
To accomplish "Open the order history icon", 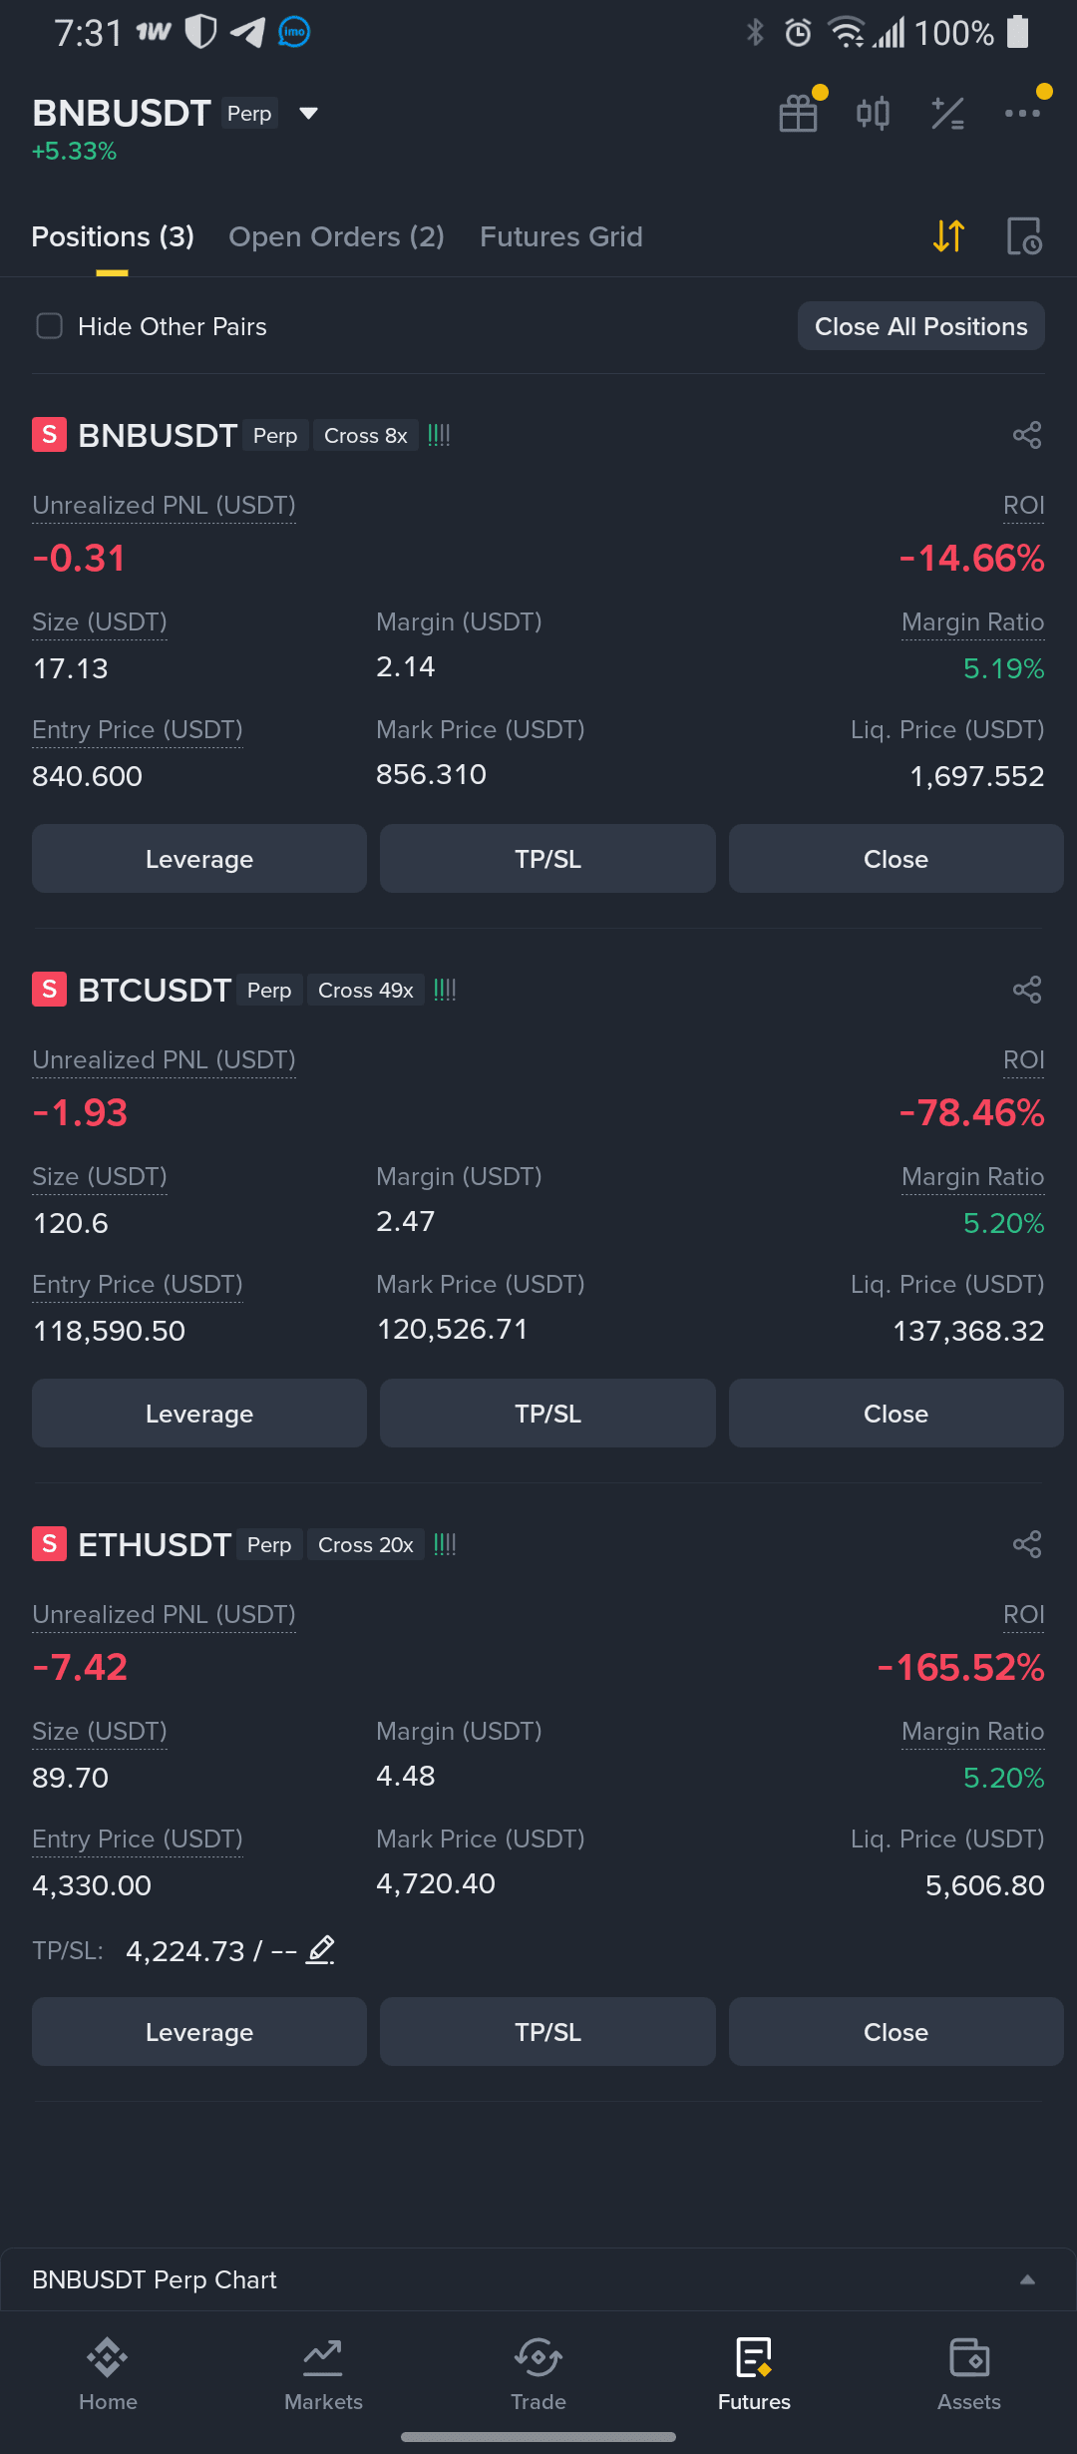I will (1024, 236).
